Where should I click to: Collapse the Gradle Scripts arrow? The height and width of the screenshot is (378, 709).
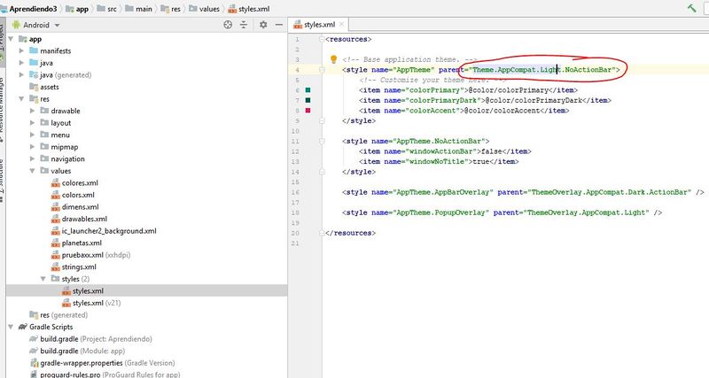11,327
